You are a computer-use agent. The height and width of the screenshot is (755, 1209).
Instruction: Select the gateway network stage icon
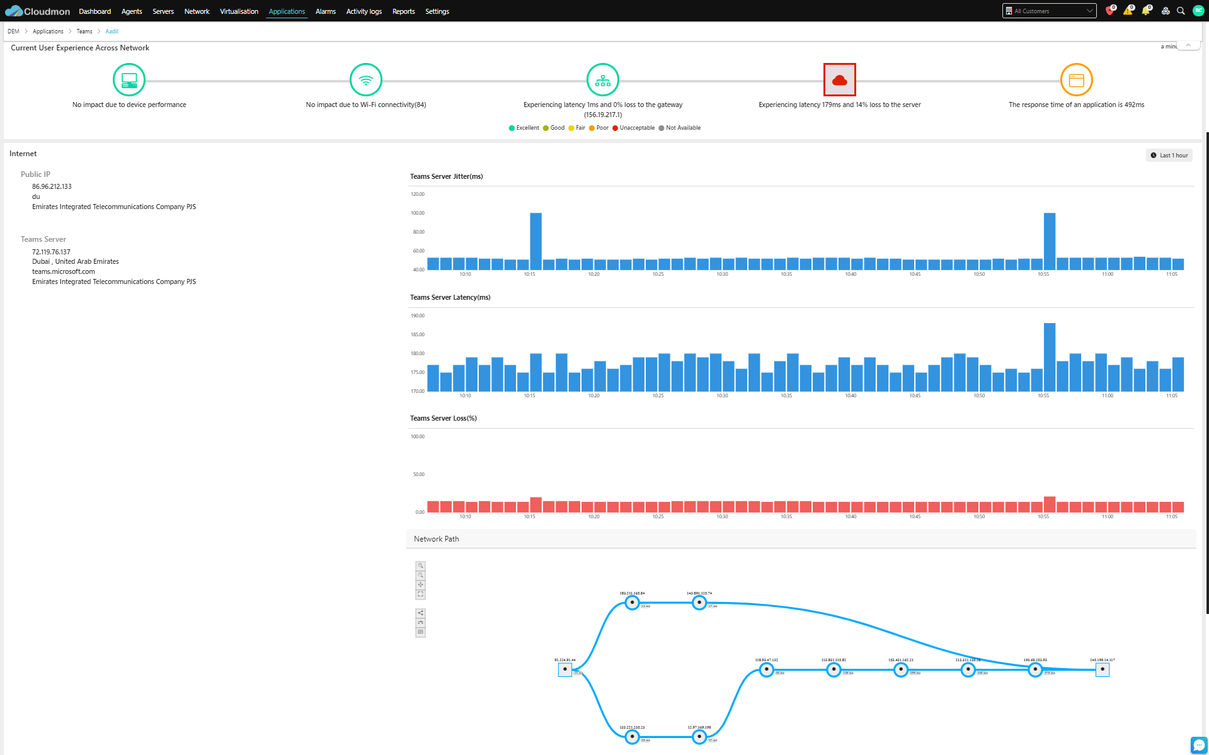[x=603, y=80]
